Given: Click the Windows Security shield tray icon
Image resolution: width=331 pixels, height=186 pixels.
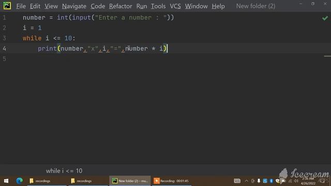Looking at the screenshot, I should coord(278,181).
